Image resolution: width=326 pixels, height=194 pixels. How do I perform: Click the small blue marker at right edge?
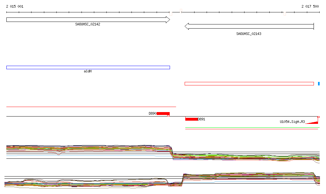click(319, 84)
